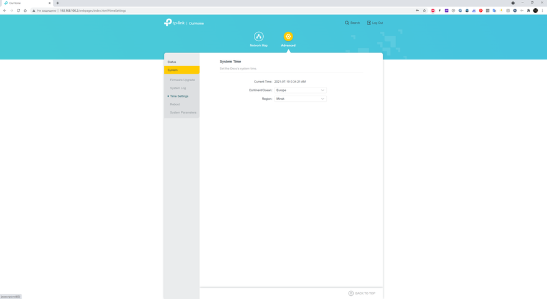Open the Network Map view
The image size is (547, 299).
[258, 37]
